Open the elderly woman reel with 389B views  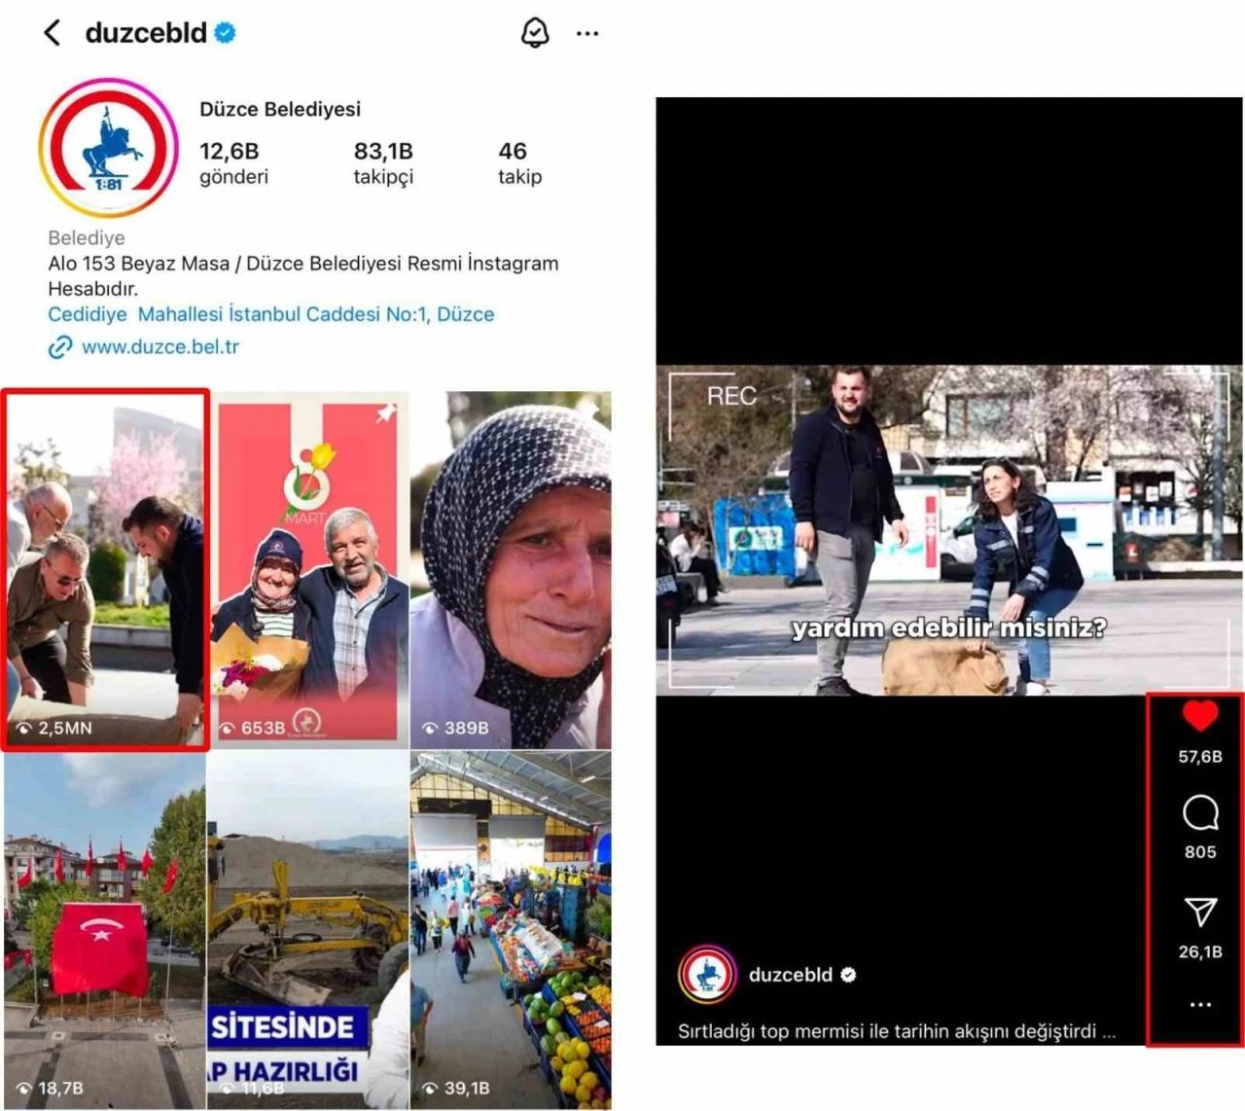point(512,570)
